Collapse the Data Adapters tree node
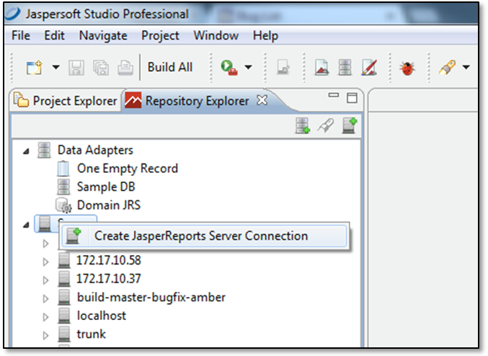Screen dimensions: 488x356 pyautogui.click(x=26, y=151)
